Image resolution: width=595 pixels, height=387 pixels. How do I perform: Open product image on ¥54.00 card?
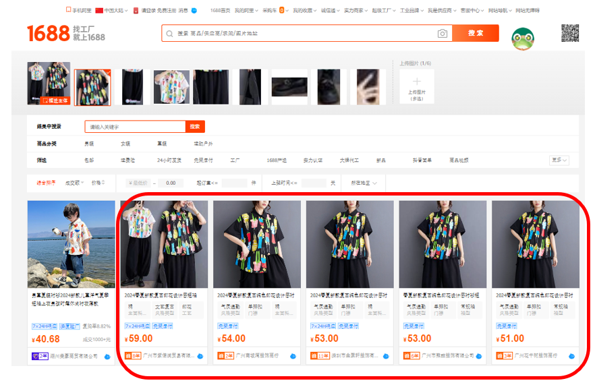coord(257,244)
